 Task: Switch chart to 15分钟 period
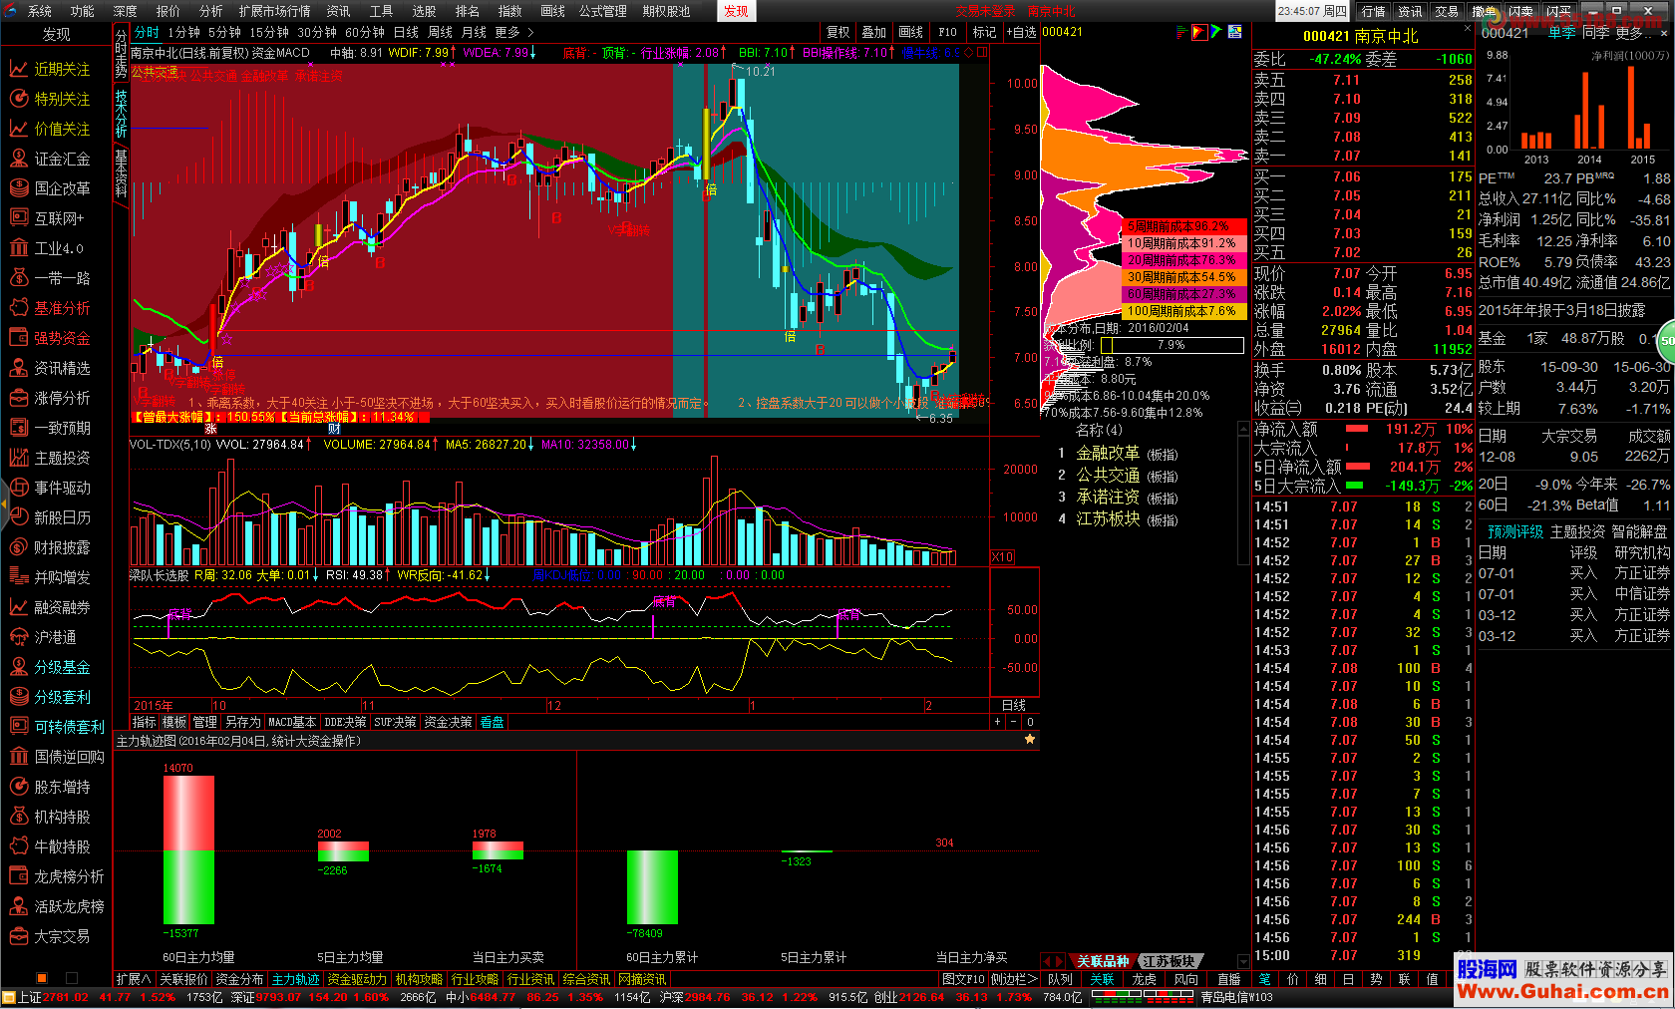(269, 32)
